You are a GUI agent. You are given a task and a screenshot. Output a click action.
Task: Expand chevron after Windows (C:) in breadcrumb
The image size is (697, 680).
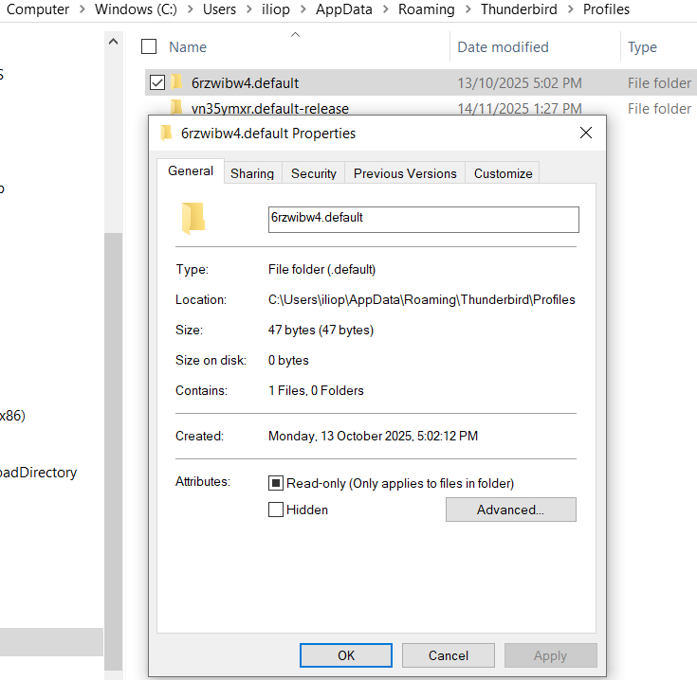click(x=191, y=9)
